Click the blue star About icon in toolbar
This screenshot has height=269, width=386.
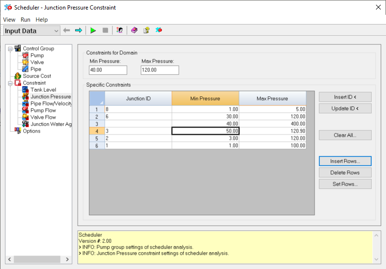[159, 30]
